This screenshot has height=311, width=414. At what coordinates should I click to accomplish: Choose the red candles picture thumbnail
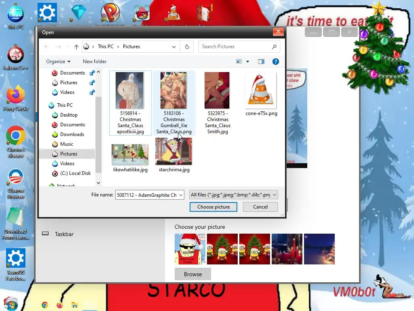point(287,249)
